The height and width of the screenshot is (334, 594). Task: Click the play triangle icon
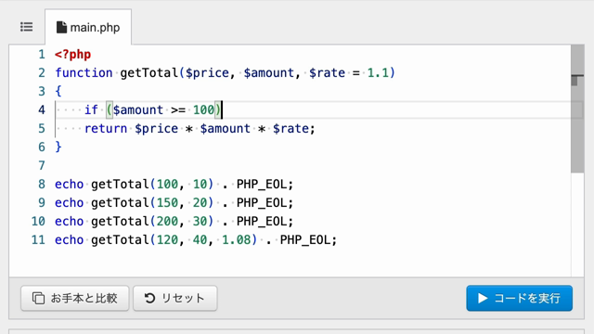click(x=483, y=298)
